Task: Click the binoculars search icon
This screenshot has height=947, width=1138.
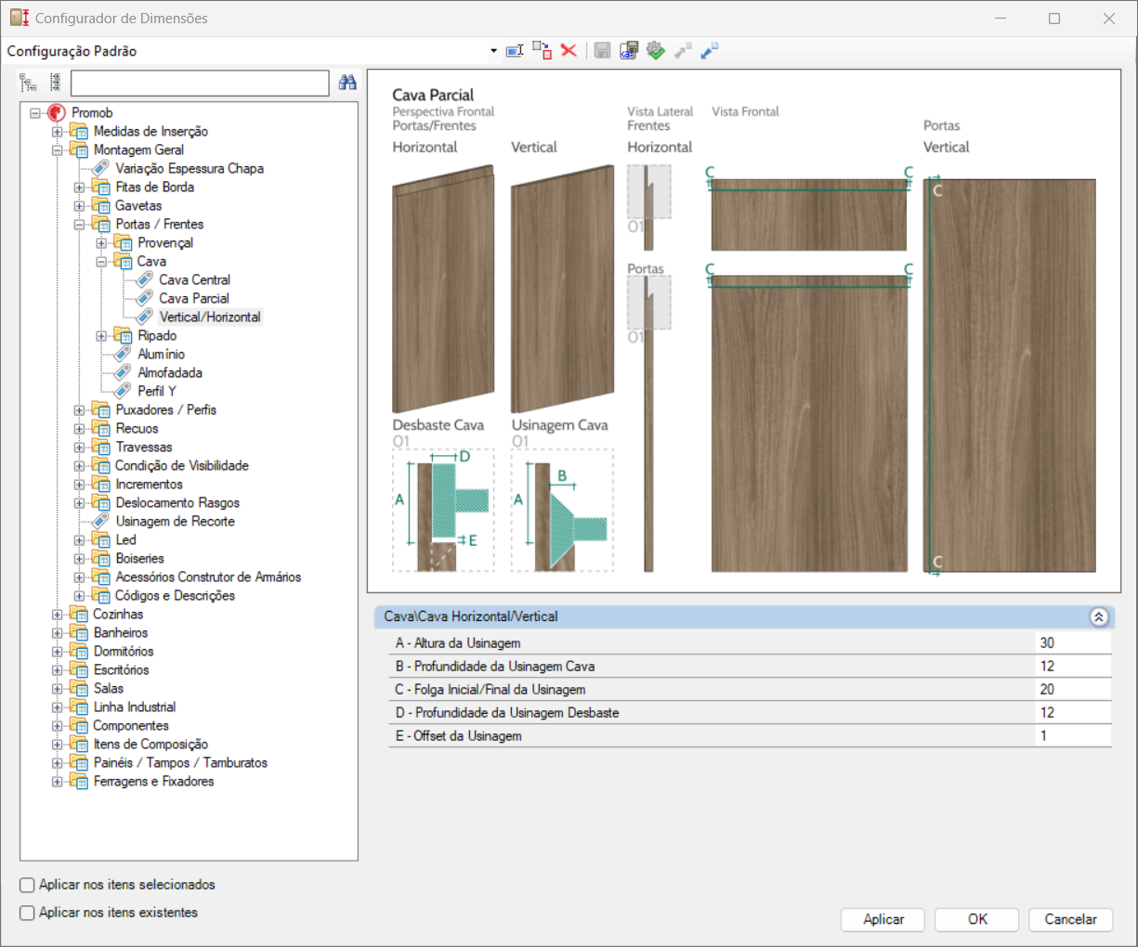Action: pos(347,83)
